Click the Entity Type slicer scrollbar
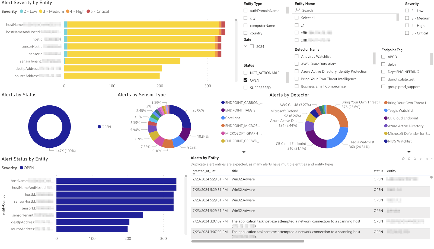Image resolution: width=434 pixels, height=249 pixels. pos(287,10)
